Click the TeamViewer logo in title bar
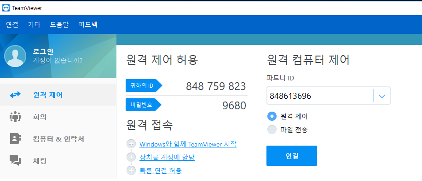Screen dimensions: 422x181 pos(6,8)
